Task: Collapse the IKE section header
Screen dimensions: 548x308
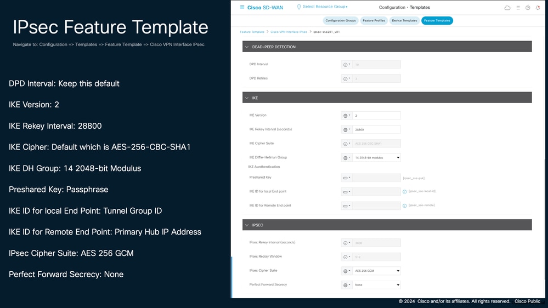Action: 387,98
